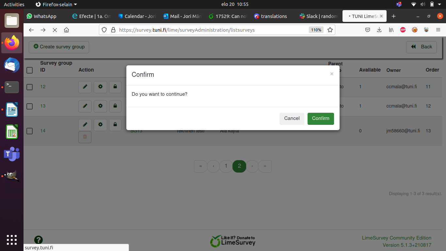Tick the checkbox for survey group 14
This screenshot has height=251, width=446.
pyautogui.click(x=30, y=131)
